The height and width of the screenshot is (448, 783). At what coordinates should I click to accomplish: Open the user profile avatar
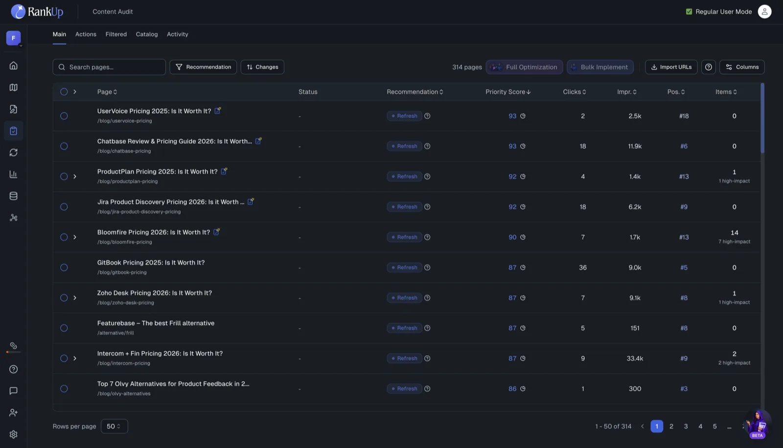pos(764,12)
